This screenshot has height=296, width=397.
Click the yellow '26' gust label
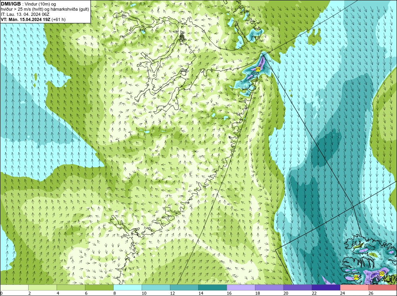[x=356, y=277]
